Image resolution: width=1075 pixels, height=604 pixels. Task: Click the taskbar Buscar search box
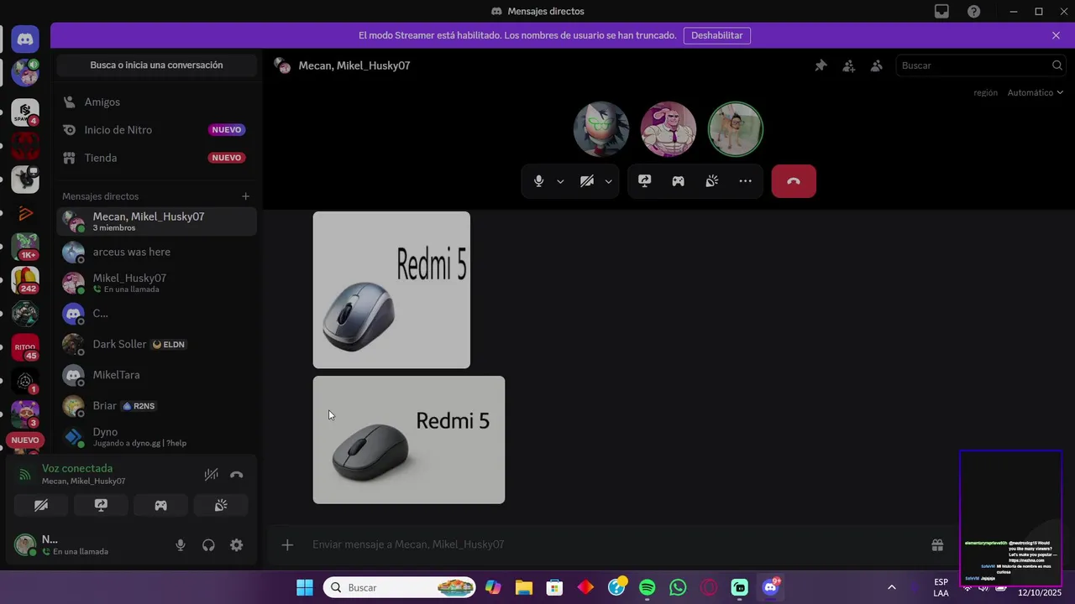tap(400, 587)
